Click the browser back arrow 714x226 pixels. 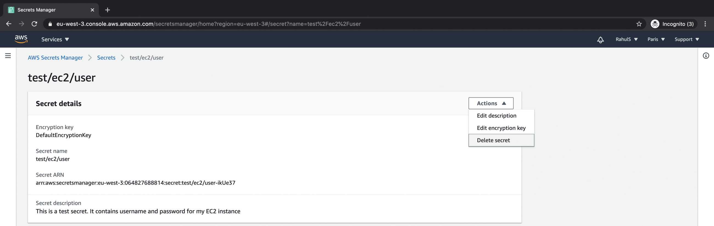coord(9,24)
